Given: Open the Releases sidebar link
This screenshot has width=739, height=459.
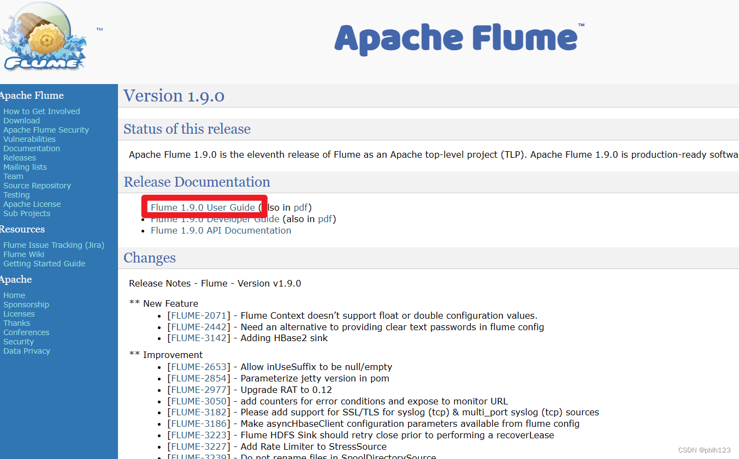Looking at the screenshot, I should (x=20, y=158).
